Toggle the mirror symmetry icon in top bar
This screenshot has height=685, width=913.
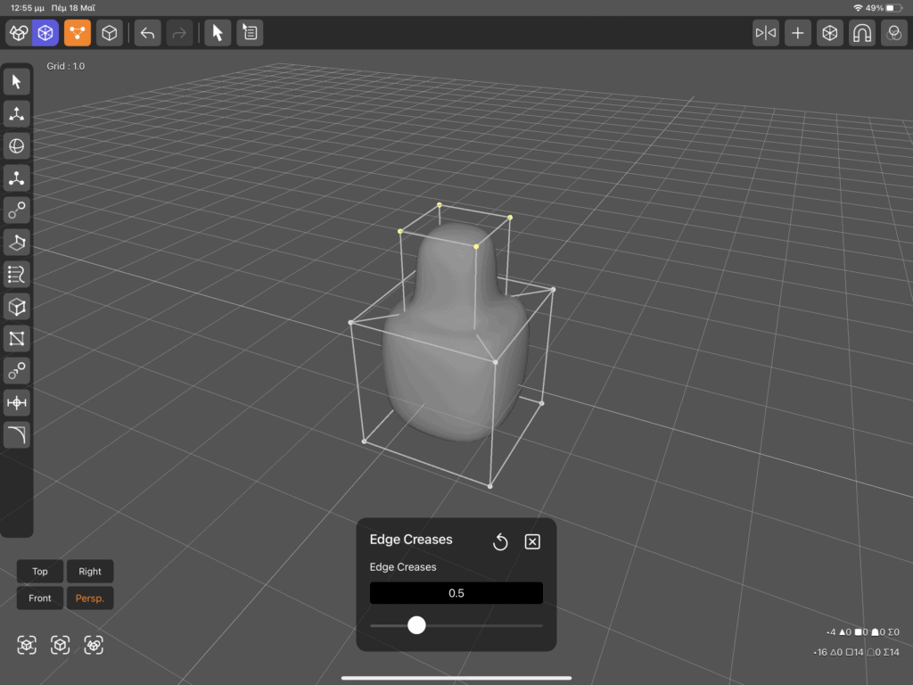[766, 33]
